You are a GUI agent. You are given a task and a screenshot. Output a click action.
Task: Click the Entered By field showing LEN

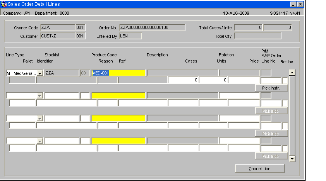click(130, 36)
